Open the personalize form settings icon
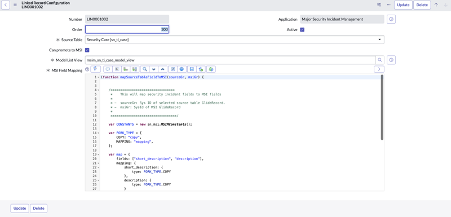Viewport: 451px width, 217px height. [x=379, y=5]
